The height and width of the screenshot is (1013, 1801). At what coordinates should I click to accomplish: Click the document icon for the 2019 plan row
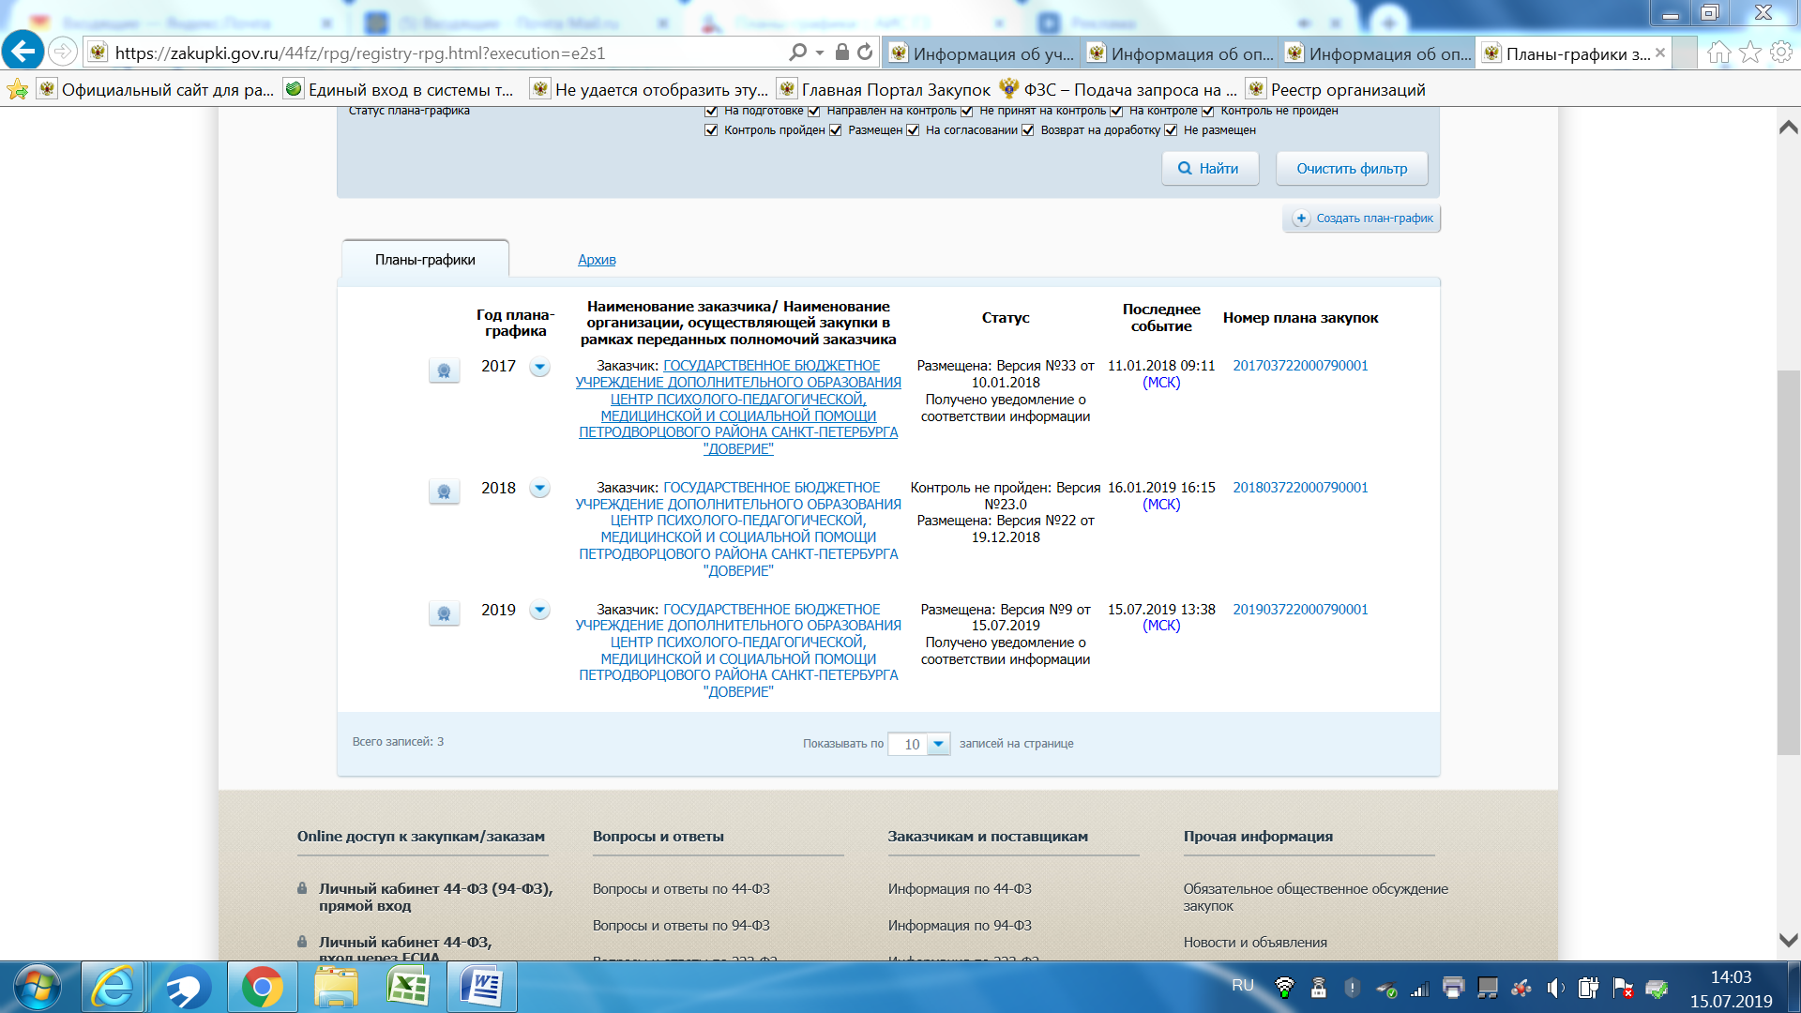[444, 613]
